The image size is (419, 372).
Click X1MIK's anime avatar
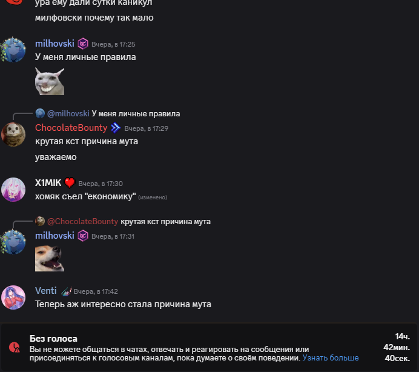click(13, 190)
